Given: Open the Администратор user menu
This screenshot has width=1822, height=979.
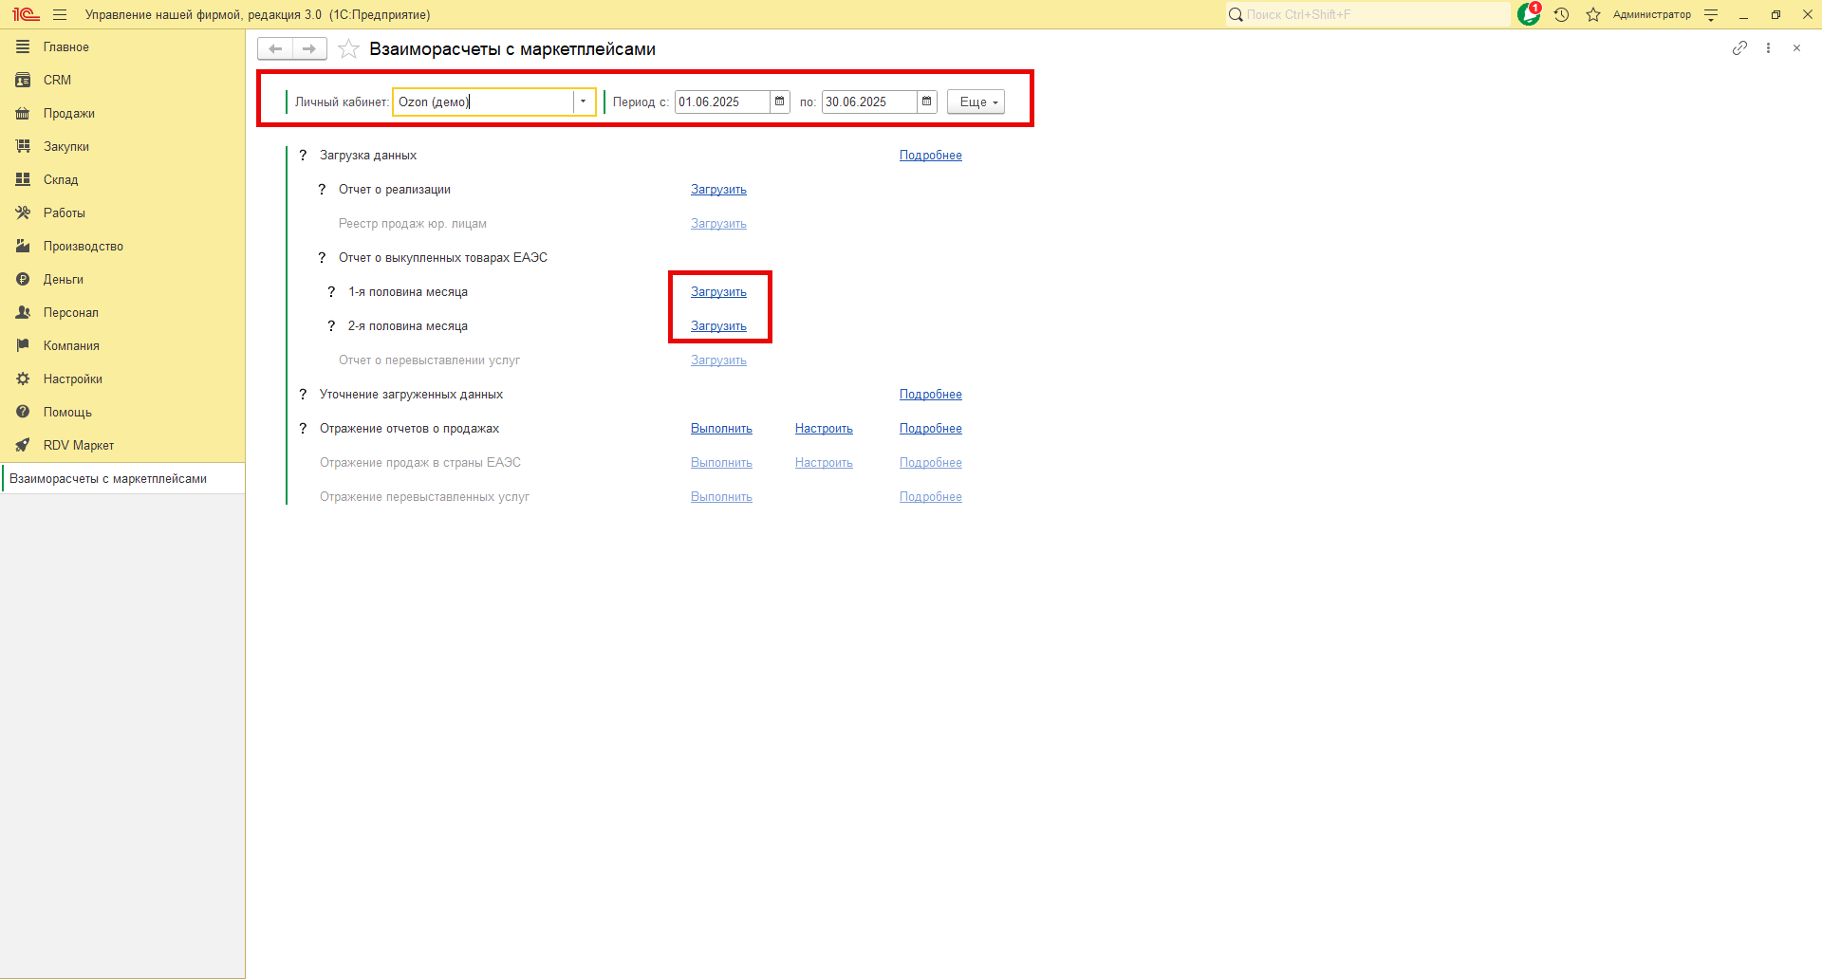Looking at the screenshot, I should [x=1651, y=14].
